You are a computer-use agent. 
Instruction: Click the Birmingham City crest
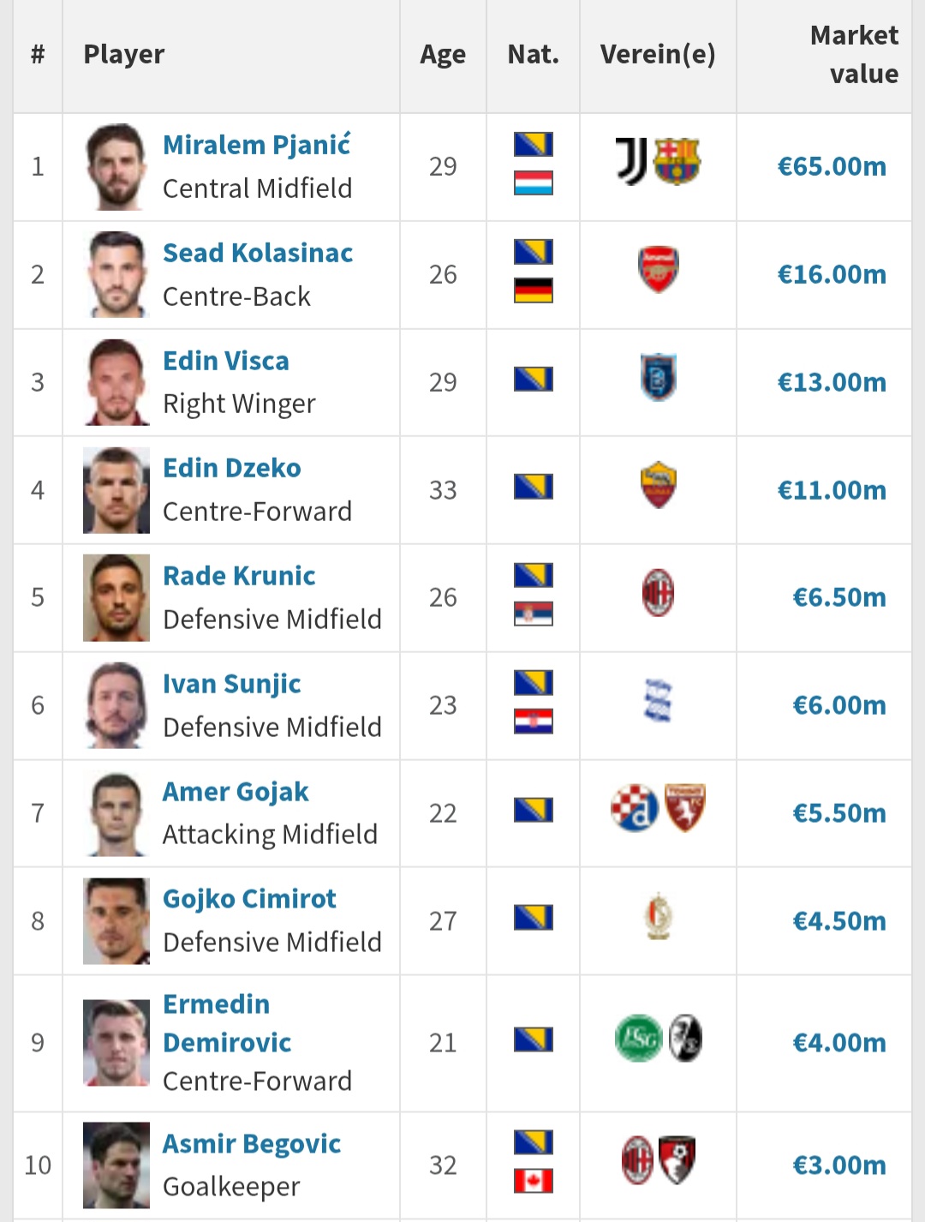658,701
